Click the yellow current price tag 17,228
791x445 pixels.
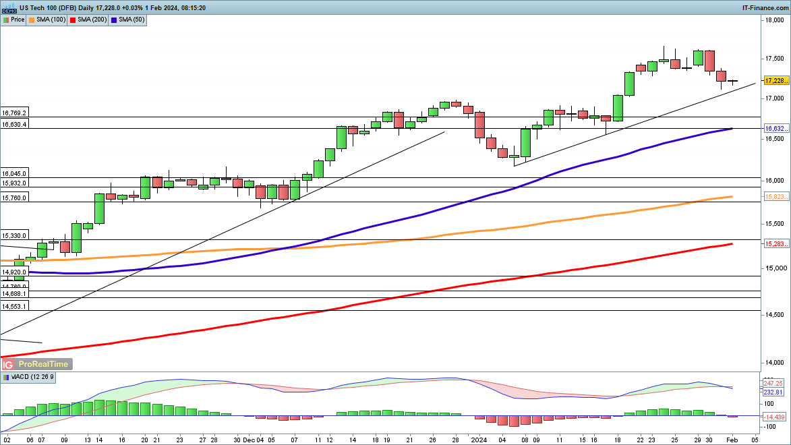(776, 81)
